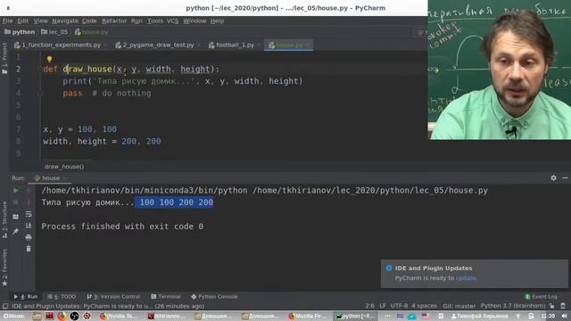Open the Structure tool window sidebar
Viewport: 571px width, 321px height.
point(4,220)
